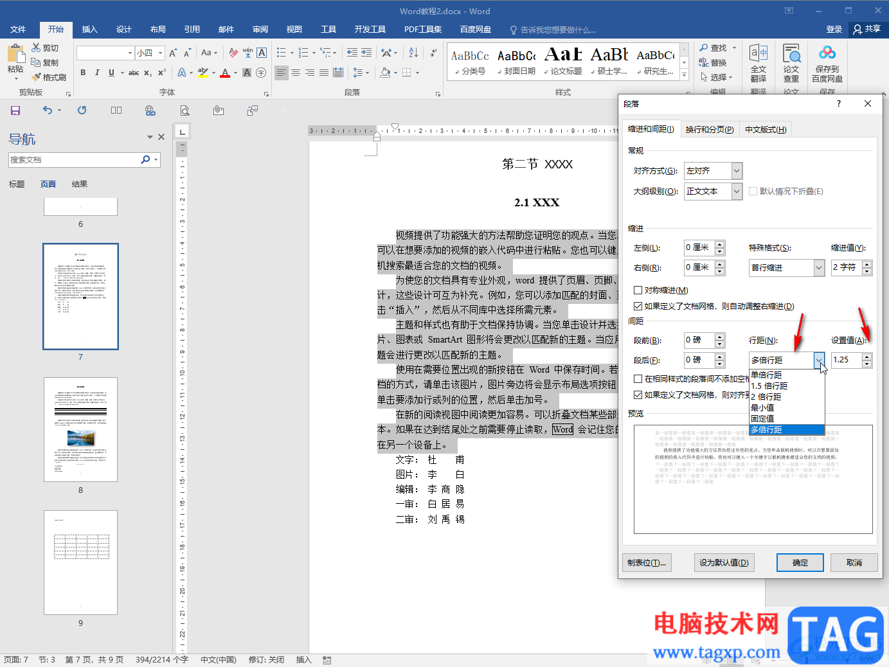
Task: Click the search document field
Action: pos(75,160)
